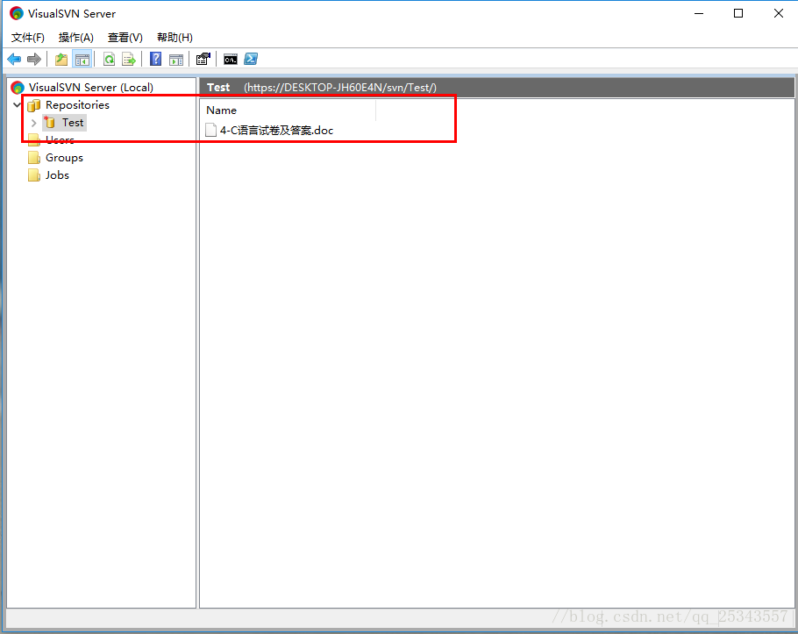Viewport: 798px width, 634px height.
Task: Click the Test repository icon in tree
Action: click(x=50, y=122)
